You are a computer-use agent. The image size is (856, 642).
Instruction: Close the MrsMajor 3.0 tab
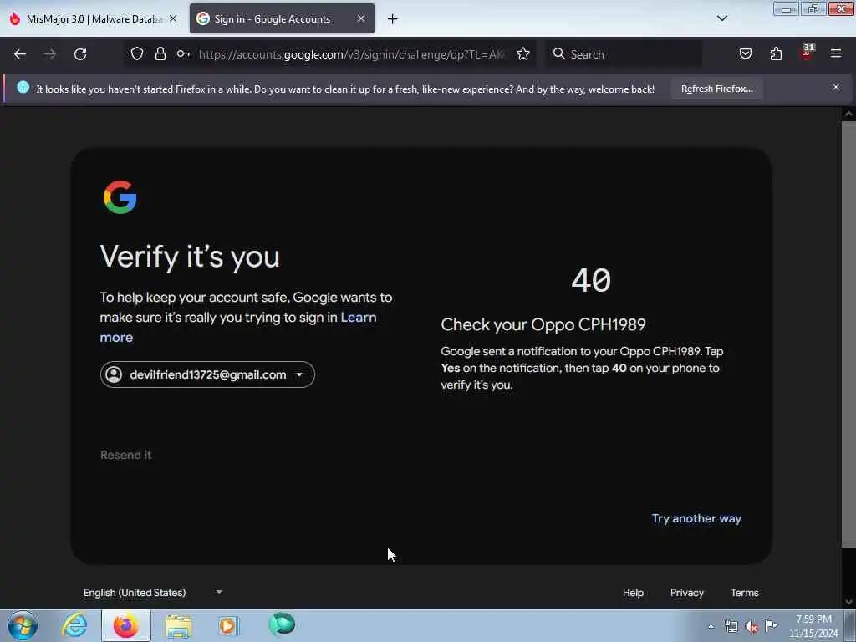pos(173,19)
